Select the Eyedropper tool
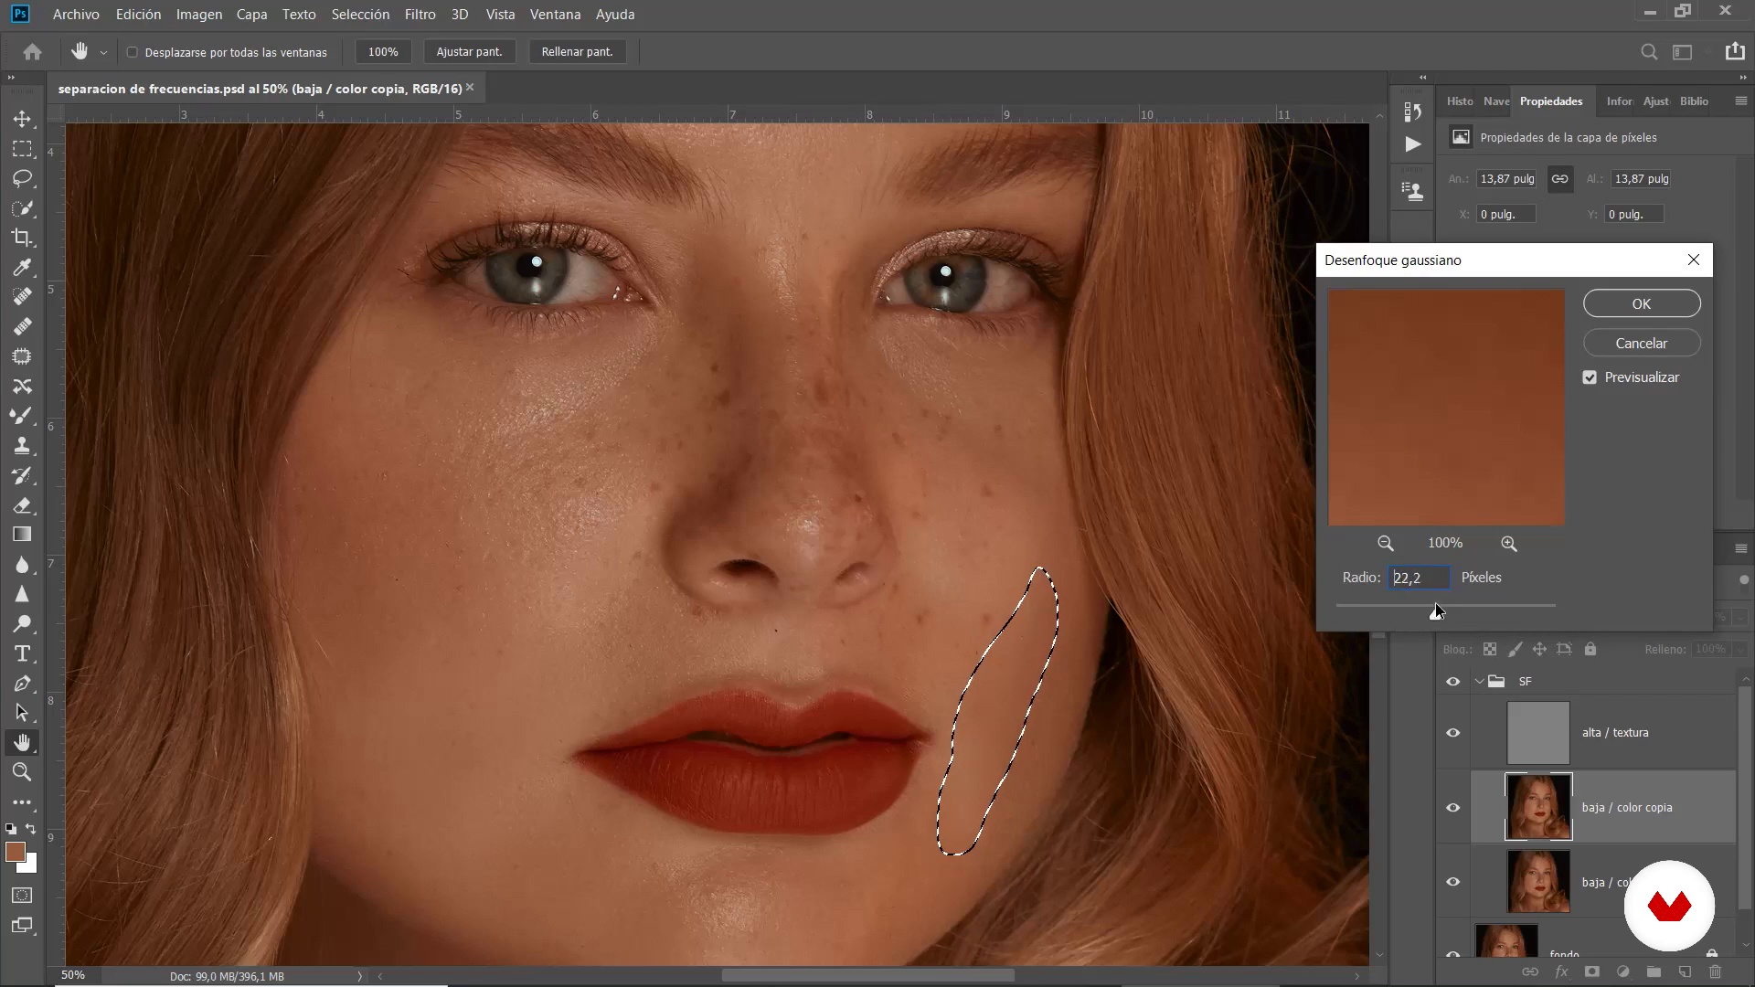 (22, 267)
